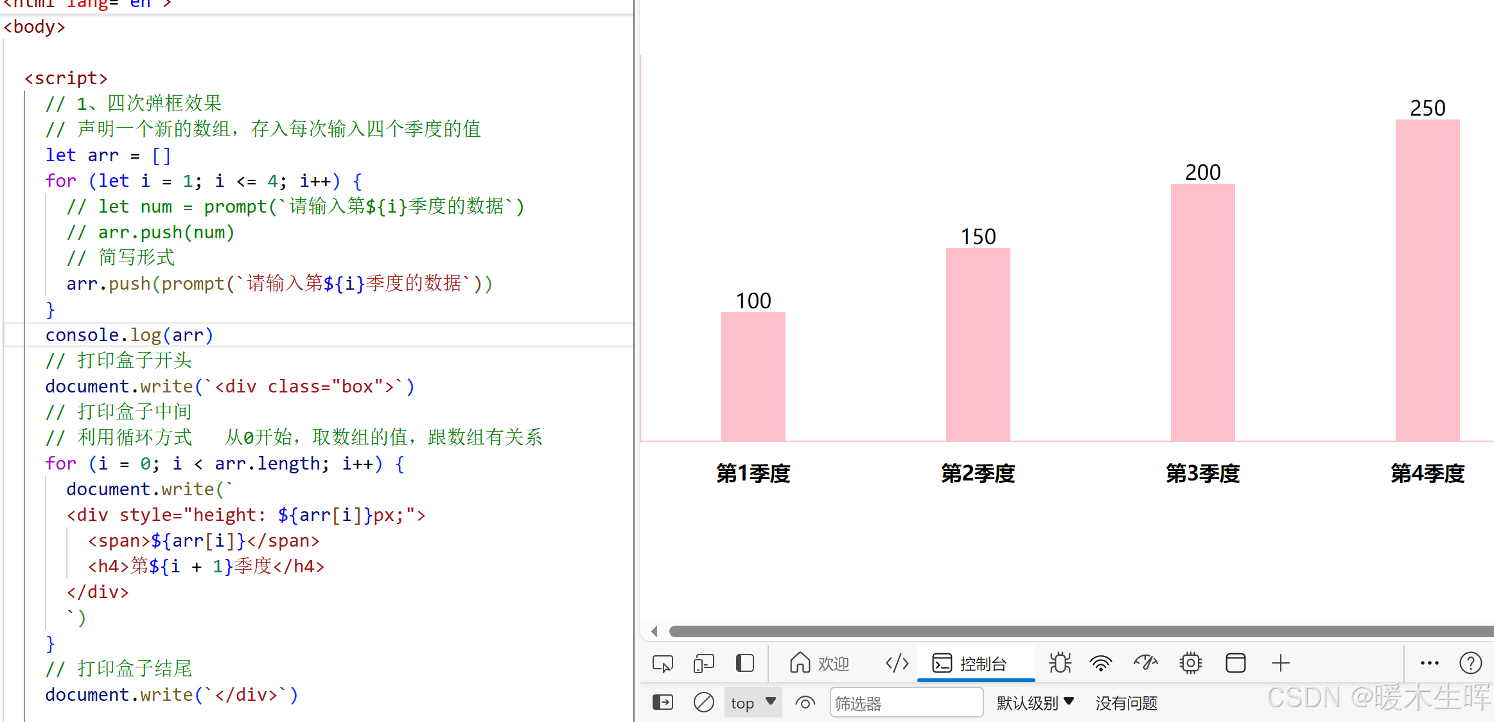Activate the inspect element picker icon
The image size is (1494, 722).
662,663
